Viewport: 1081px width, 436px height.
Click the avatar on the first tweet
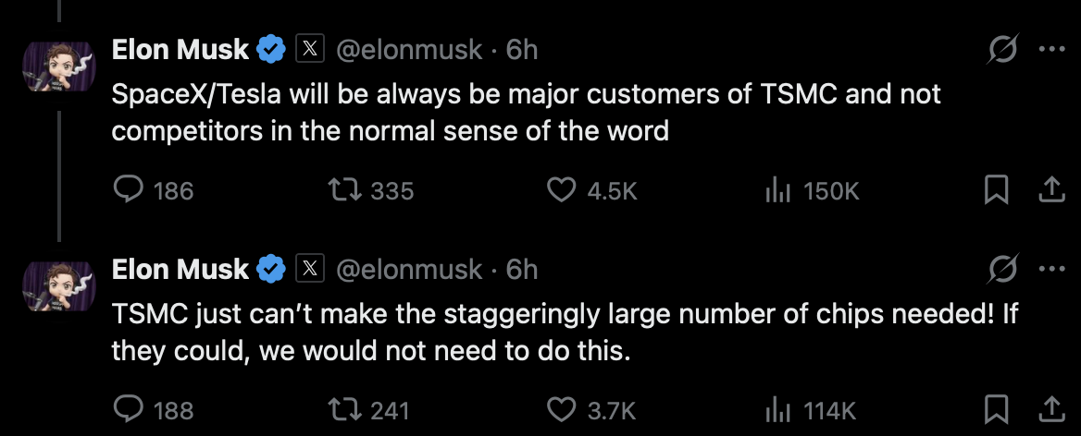click(59, 66)
